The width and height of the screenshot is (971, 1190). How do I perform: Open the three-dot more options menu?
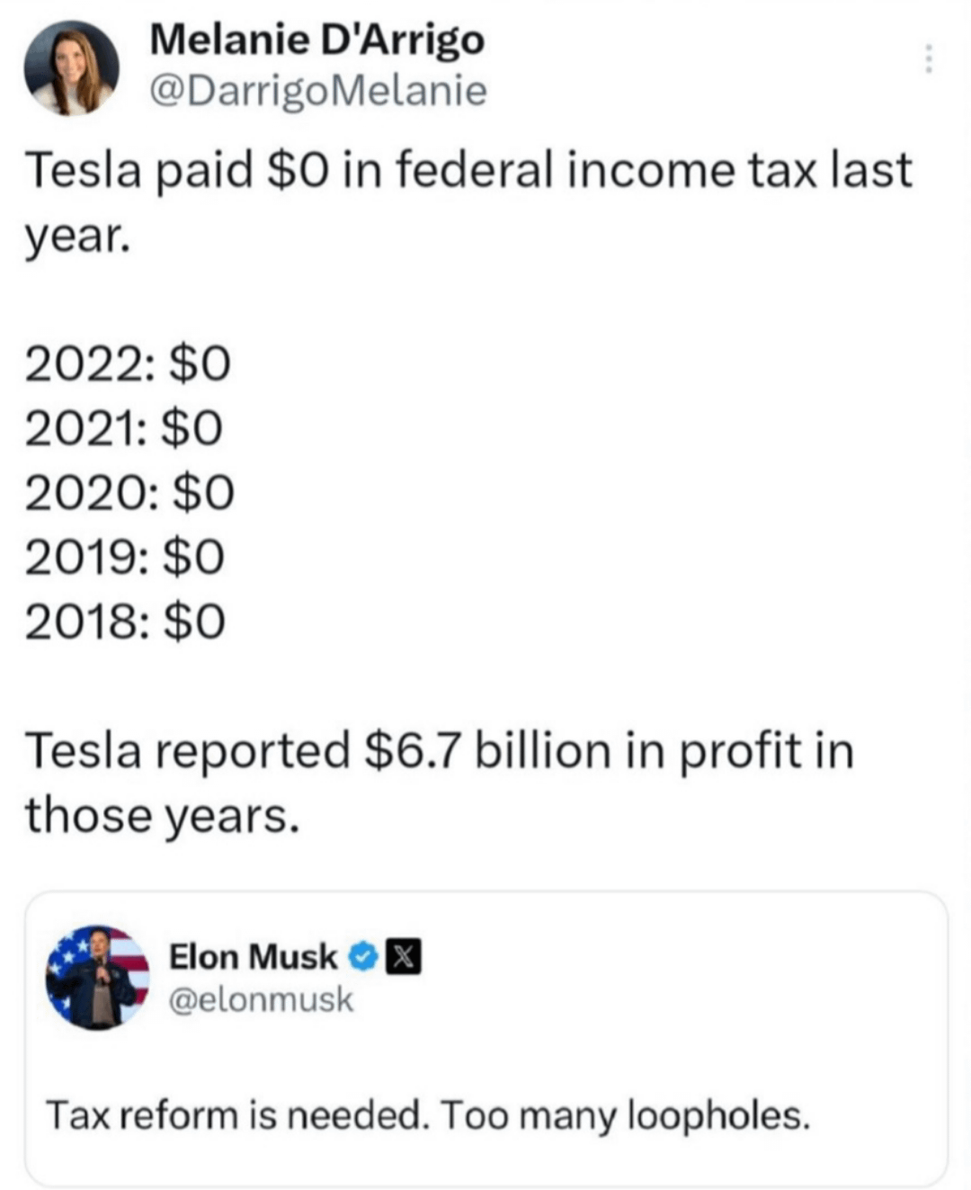[x=929, y=60]
